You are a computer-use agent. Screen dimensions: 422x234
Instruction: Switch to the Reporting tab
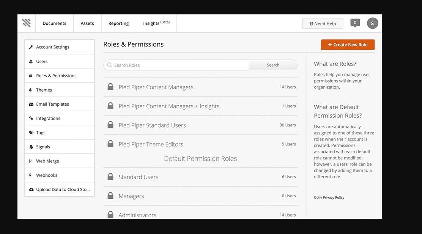[118, 23]
